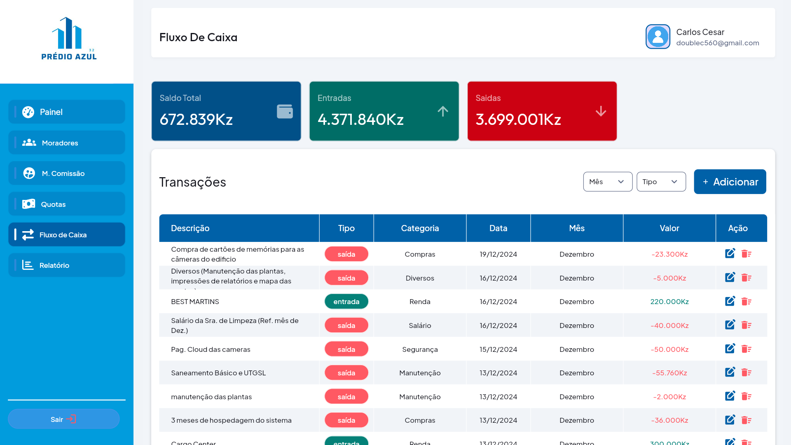Open the Painel sidebar menu
Viewport: 791px width, 445px height.
point(67,112)
